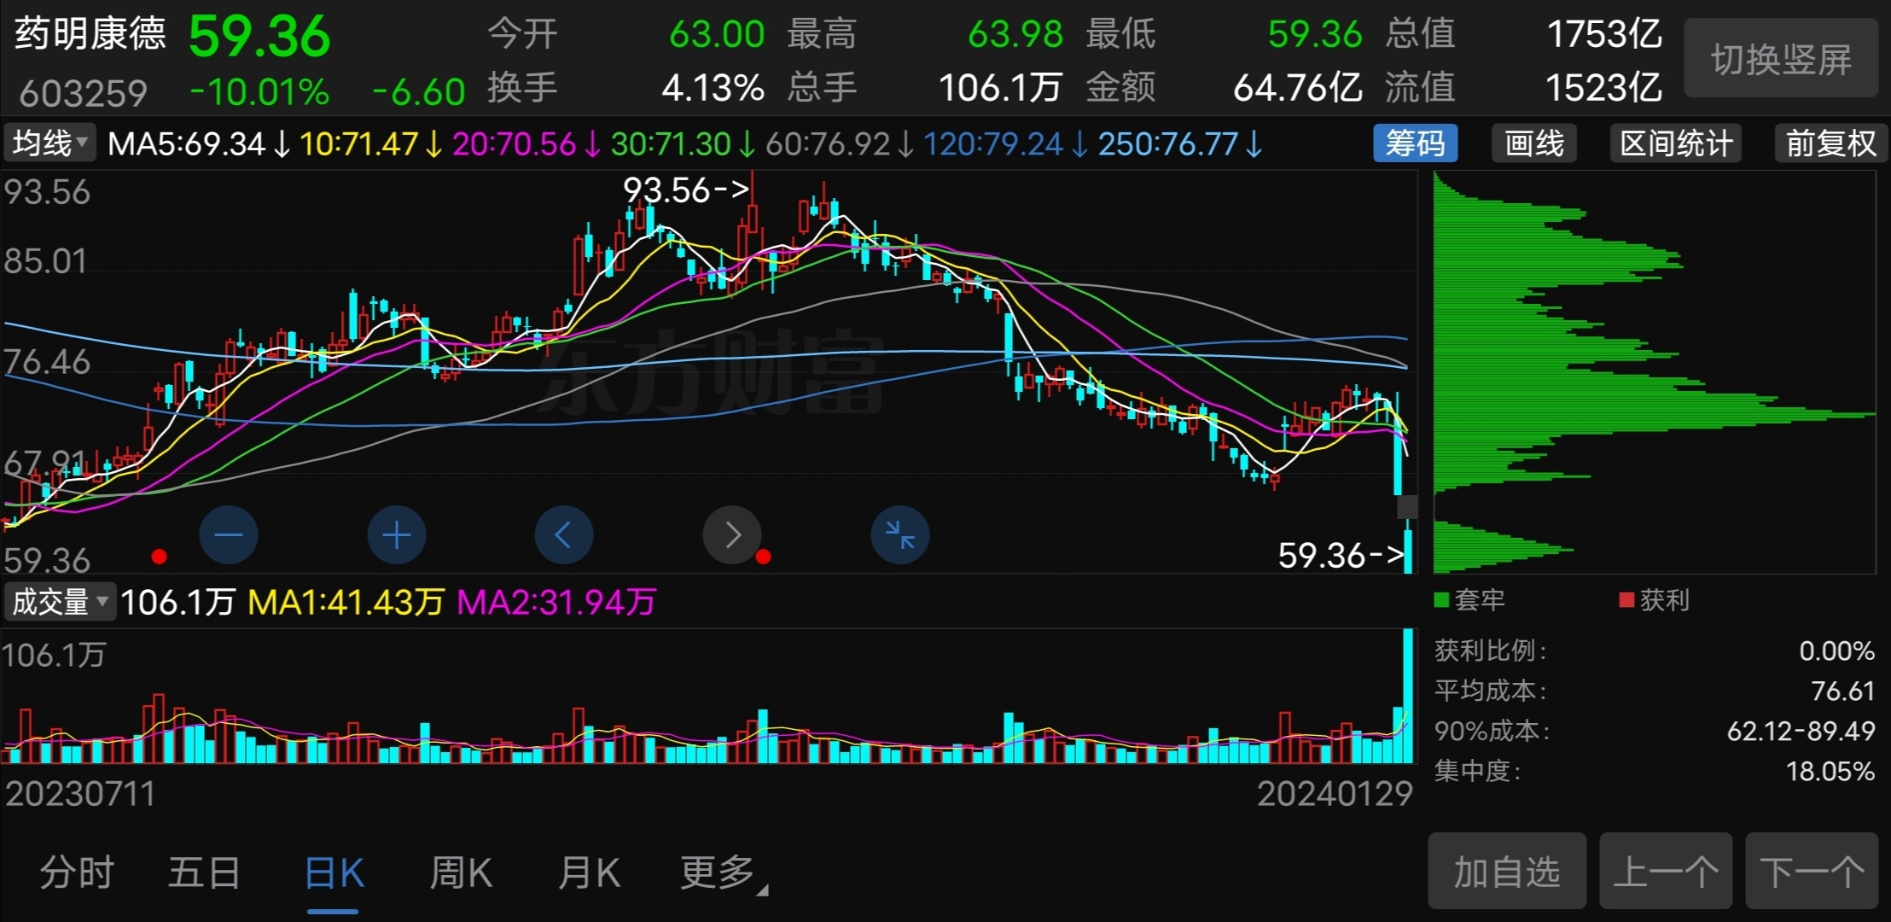Toggle the 获利 legend in chip panel
The width and height of the screenshot is (1891, 922).
[x=1654, y=600]
